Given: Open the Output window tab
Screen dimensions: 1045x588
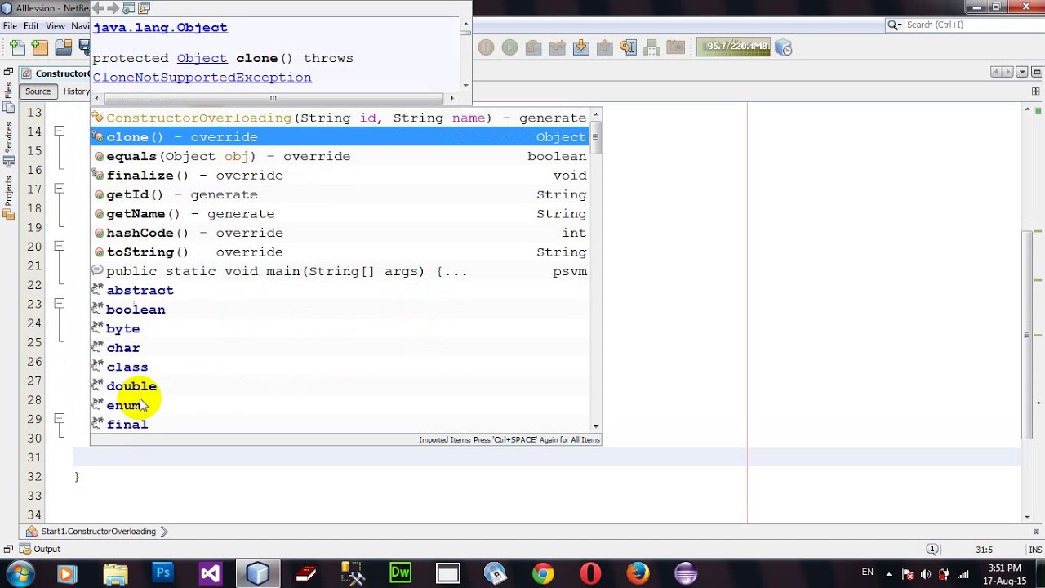Looking at the screenshot, I should click(x=40, y=549).
